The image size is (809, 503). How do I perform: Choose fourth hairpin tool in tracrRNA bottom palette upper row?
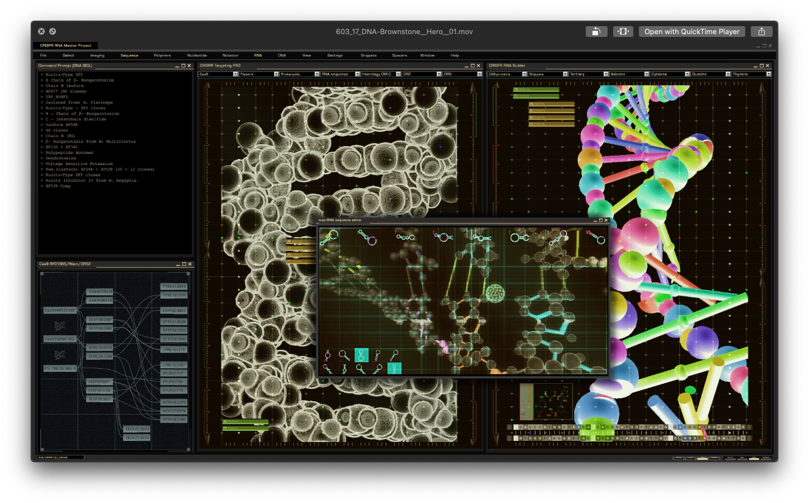(378, 355)
